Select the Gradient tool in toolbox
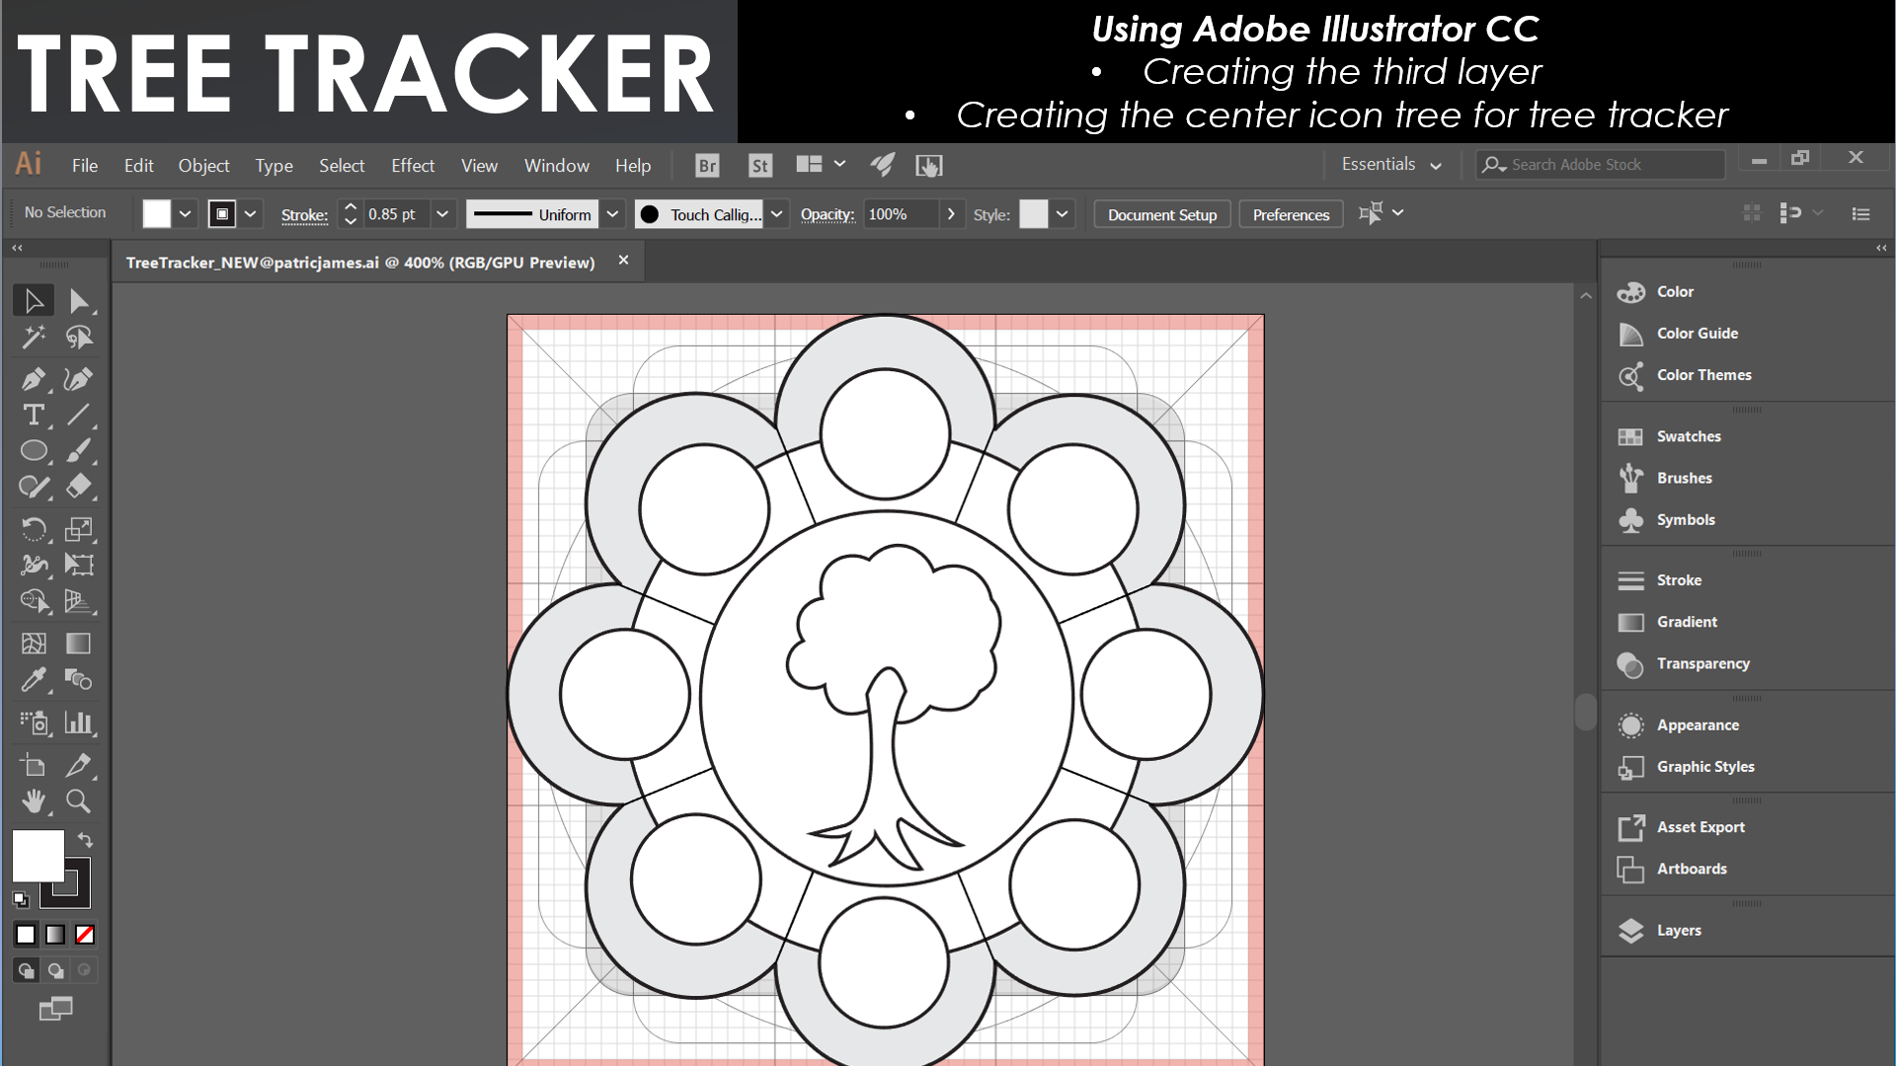Image resolution: width=1896 pixels, height=1066 pixels. click(79, 644)
